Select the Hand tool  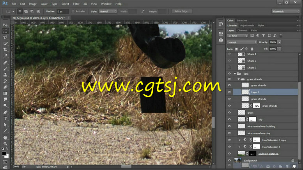point(5,138)
